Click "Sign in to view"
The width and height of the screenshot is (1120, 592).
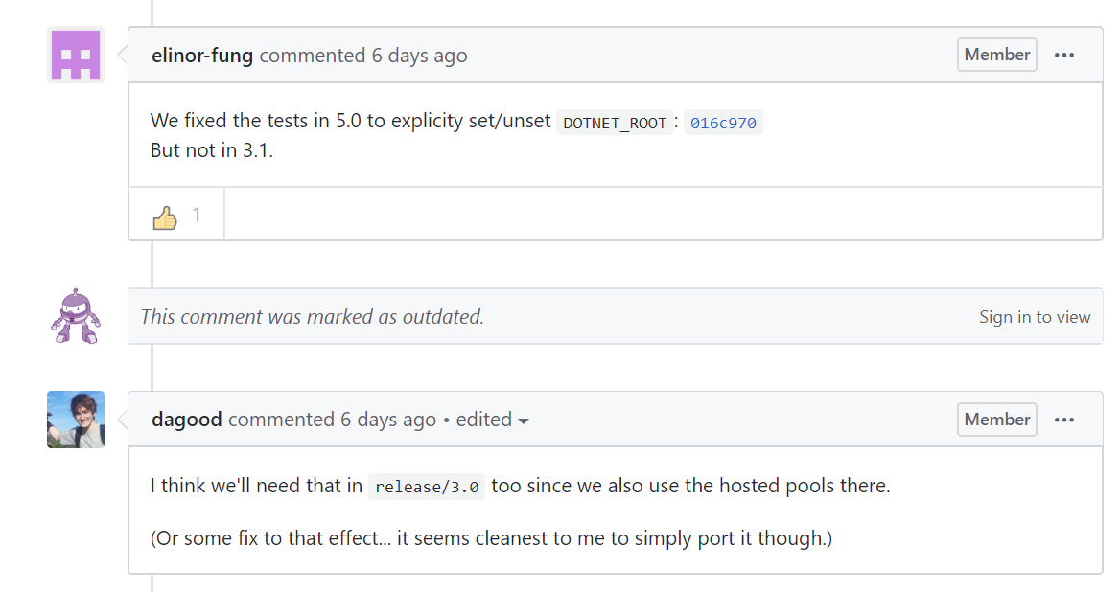[1036, 316]
